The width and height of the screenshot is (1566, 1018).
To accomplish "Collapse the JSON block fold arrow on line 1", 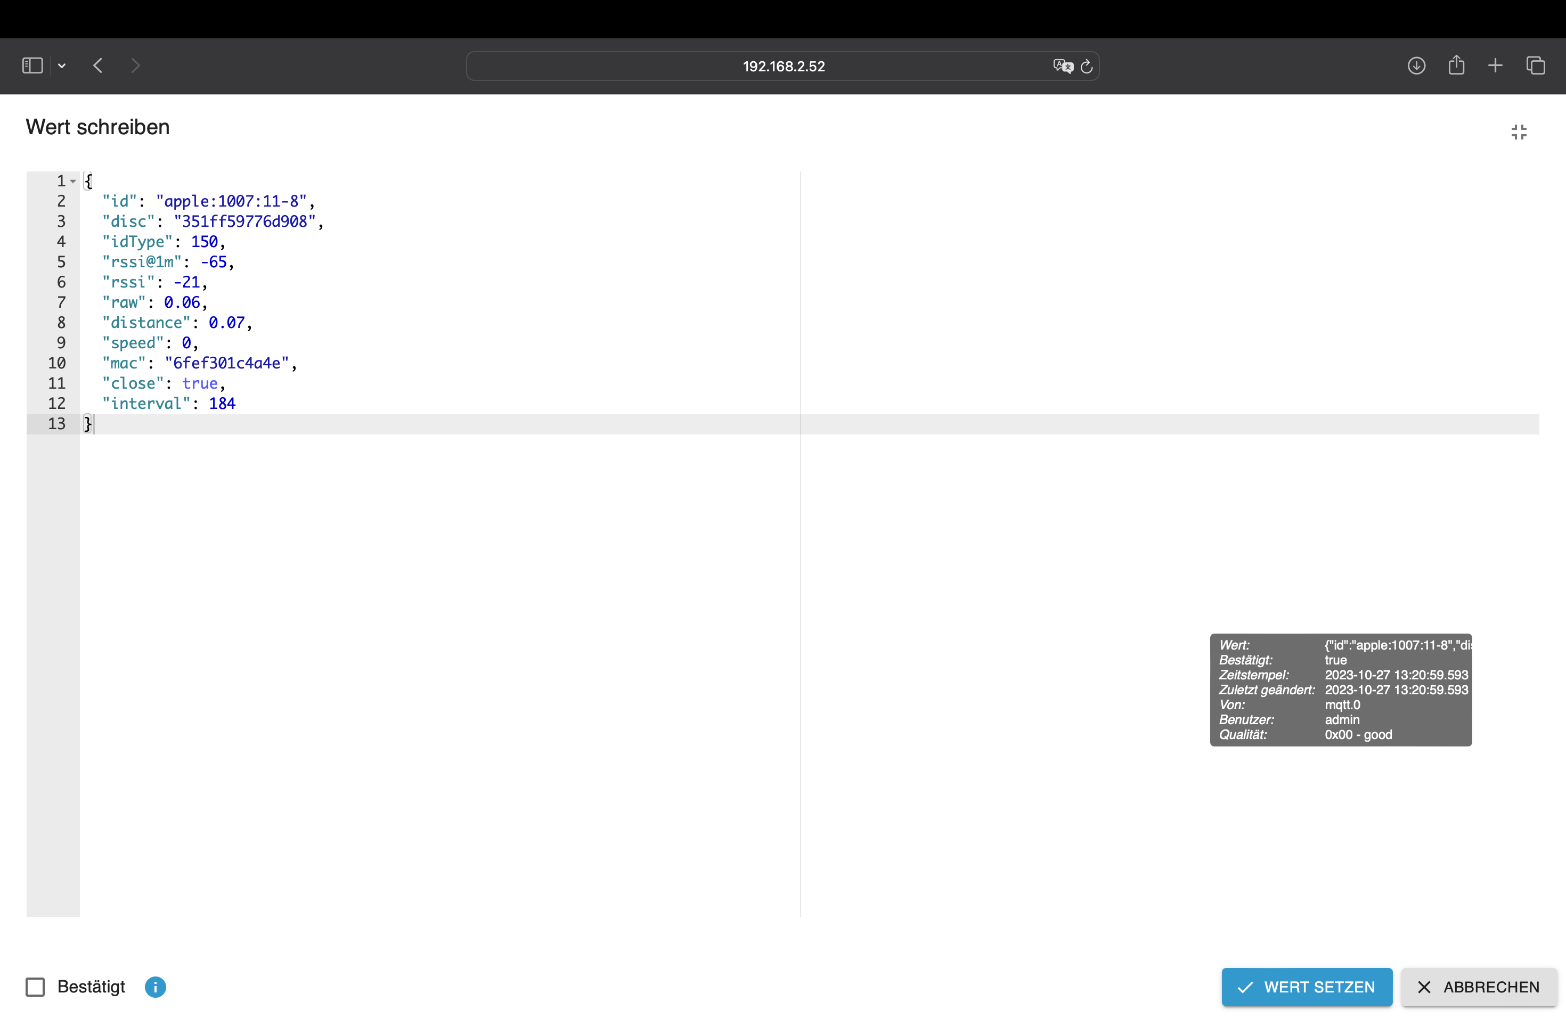I will click(73, 182).
